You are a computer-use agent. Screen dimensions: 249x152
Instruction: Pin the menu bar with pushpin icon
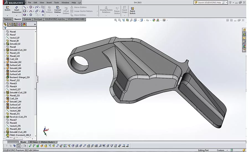pos(79,2)
